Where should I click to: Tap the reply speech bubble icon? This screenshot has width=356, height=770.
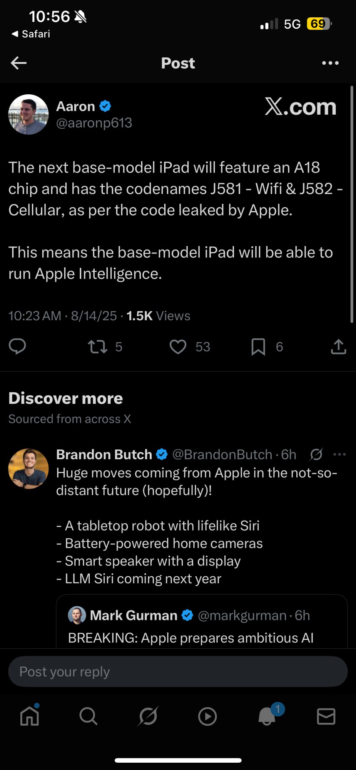(17, 346)
